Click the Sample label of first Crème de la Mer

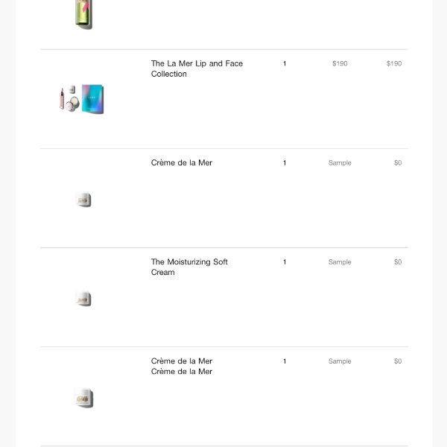(x=340, y=162)
